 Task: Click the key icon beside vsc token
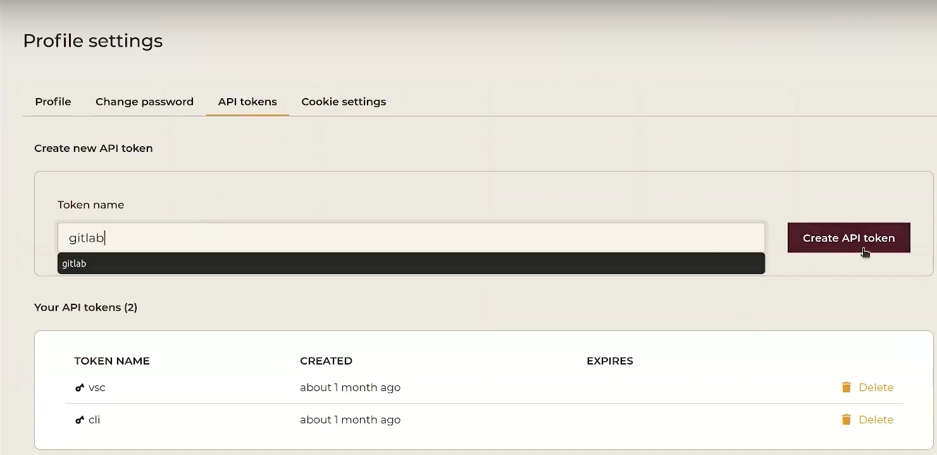click(x=80, y=387)
